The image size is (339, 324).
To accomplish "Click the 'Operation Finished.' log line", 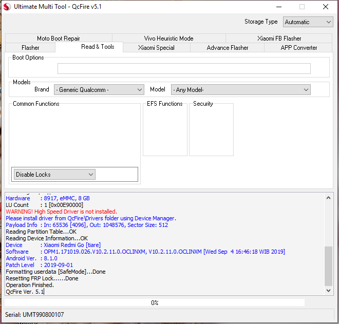I will tap(30, 285).
